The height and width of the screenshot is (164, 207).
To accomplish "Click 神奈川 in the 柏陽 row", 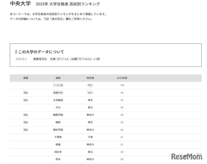I will point(90,145).
